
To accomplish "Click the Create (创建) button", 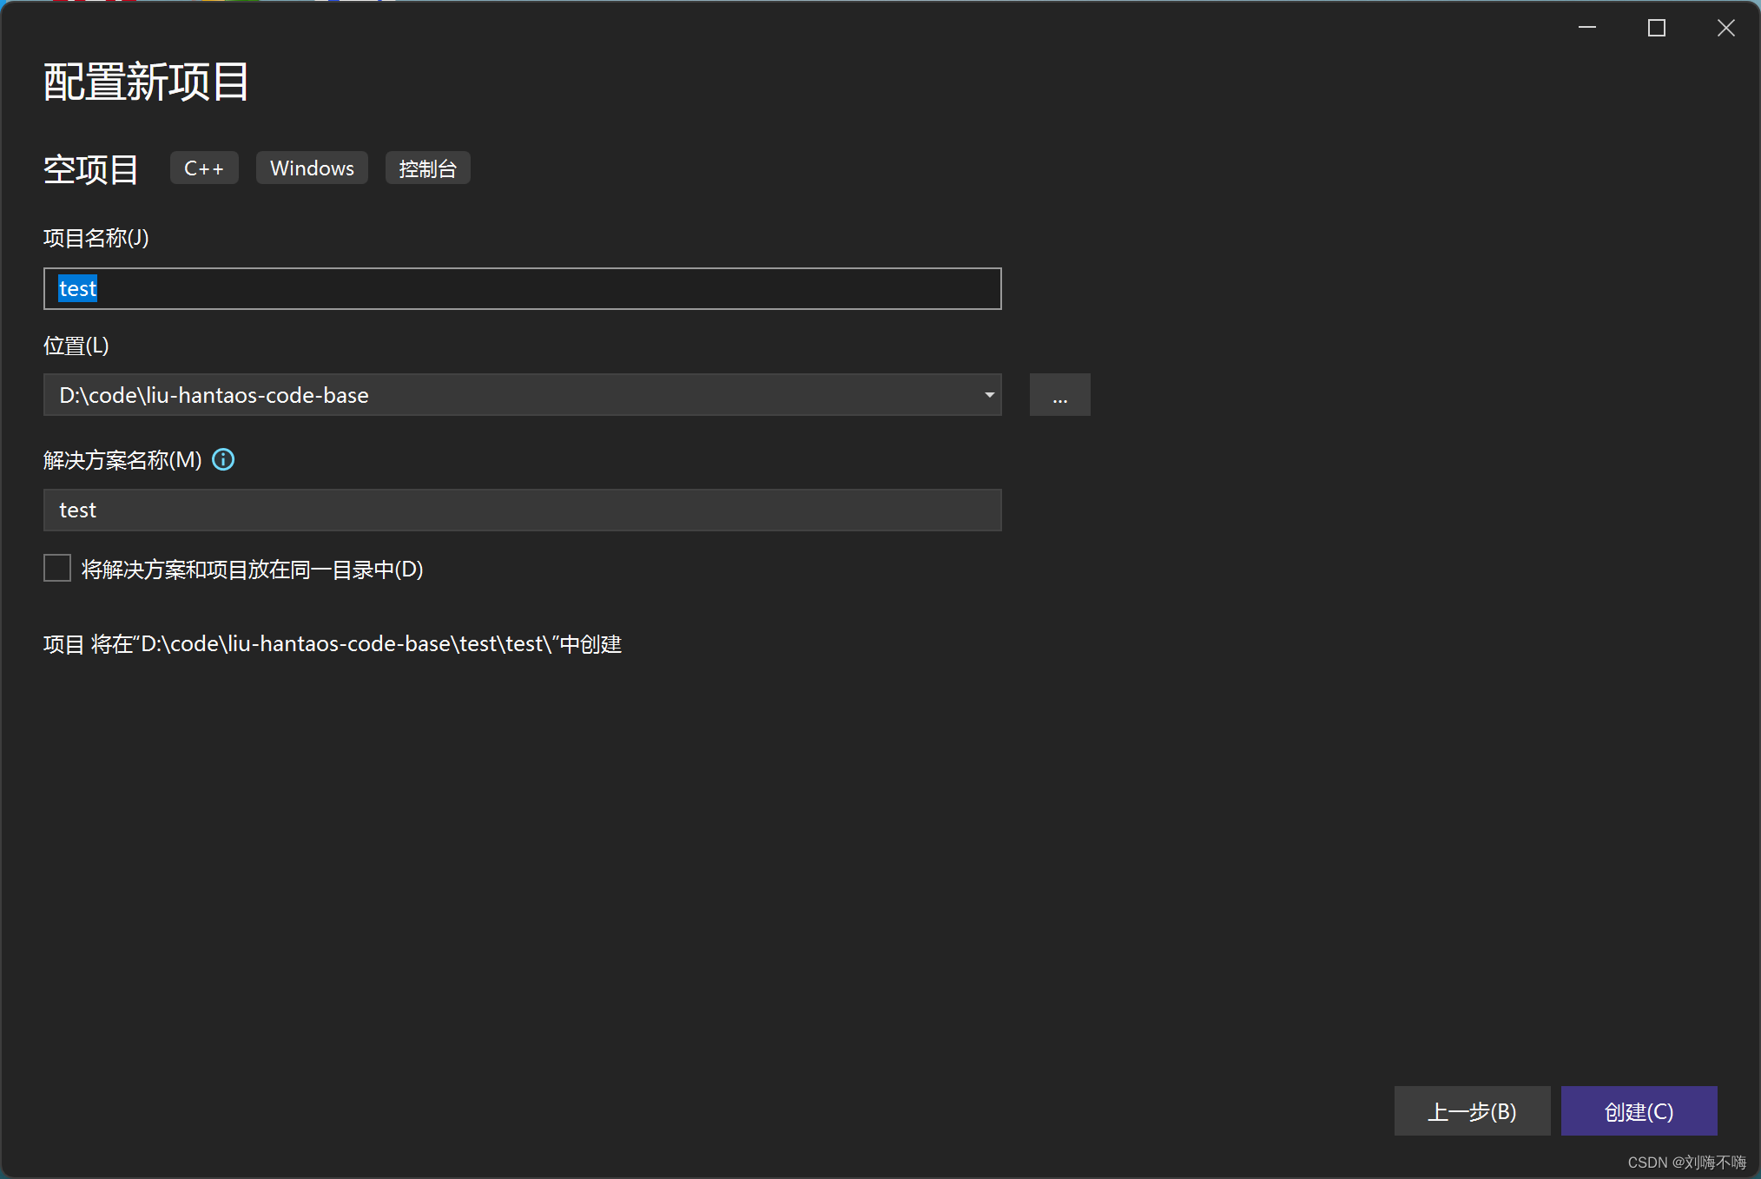I will click(1638, 1111).
